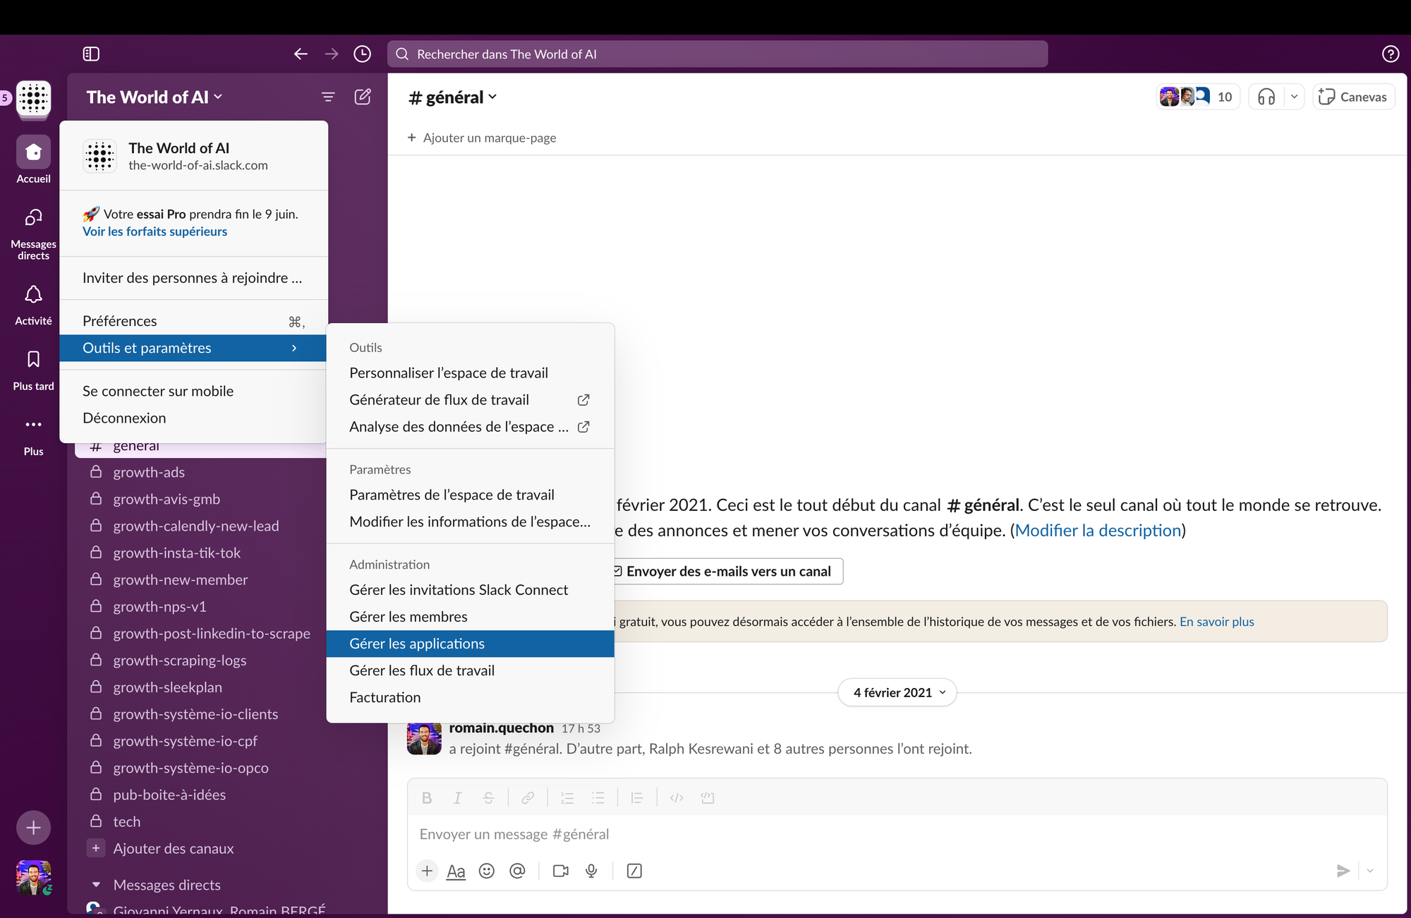The image size is (1411, 918).
Task: Toggle the sidebar layout icon
Action: pos(91,54)
